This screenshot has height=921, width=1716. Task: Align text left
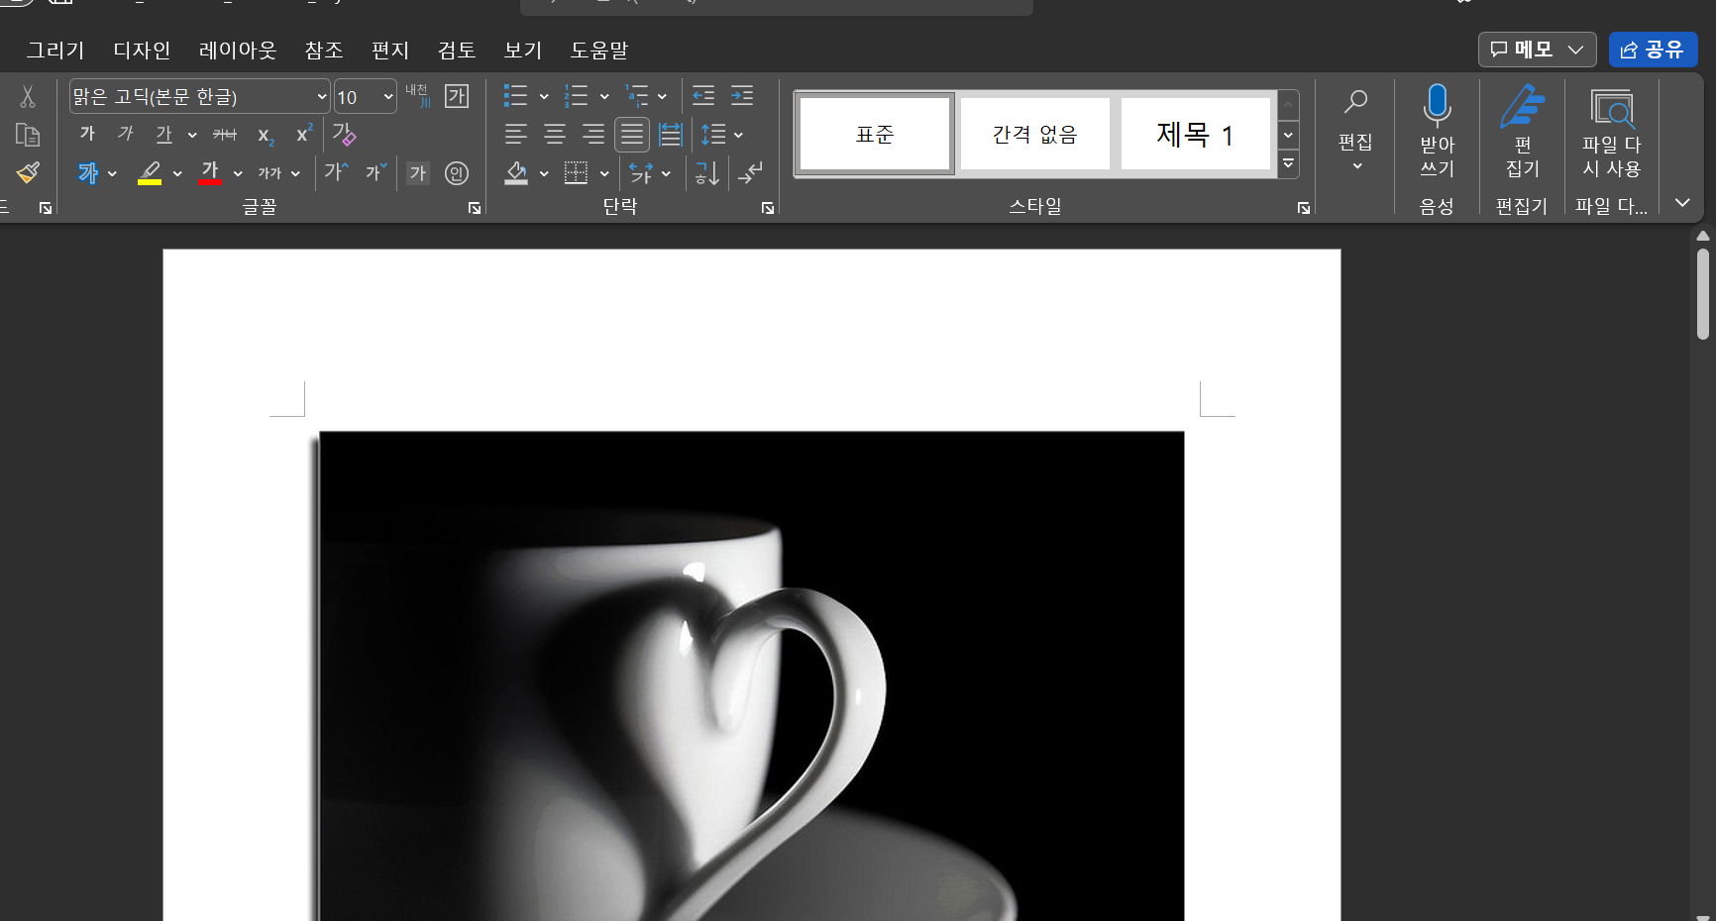[x=516, y=134]
